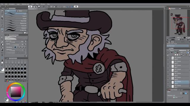This screenshot has height=106, width=190.
Task: Select the highlighted Pen tool in toolbox
Action: (x=2, y=29)
